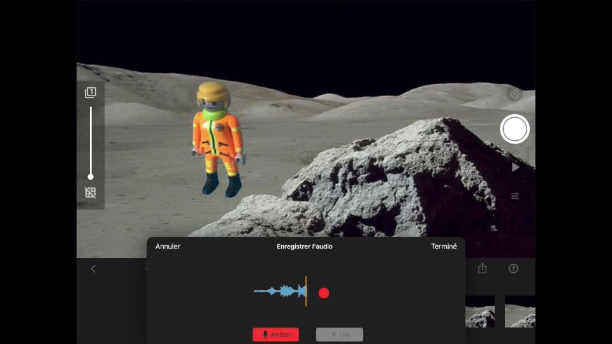This screenshot has height=344, width=612.
Task: Click the orange playhead marker line
Action: [306, 291]
